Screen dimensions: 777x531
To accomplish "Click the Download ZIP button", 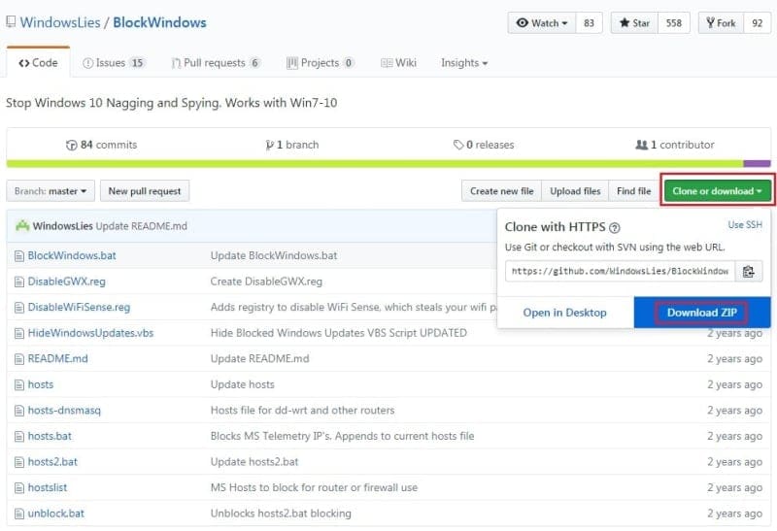I will pyautogui.click(x=701, y=313).
